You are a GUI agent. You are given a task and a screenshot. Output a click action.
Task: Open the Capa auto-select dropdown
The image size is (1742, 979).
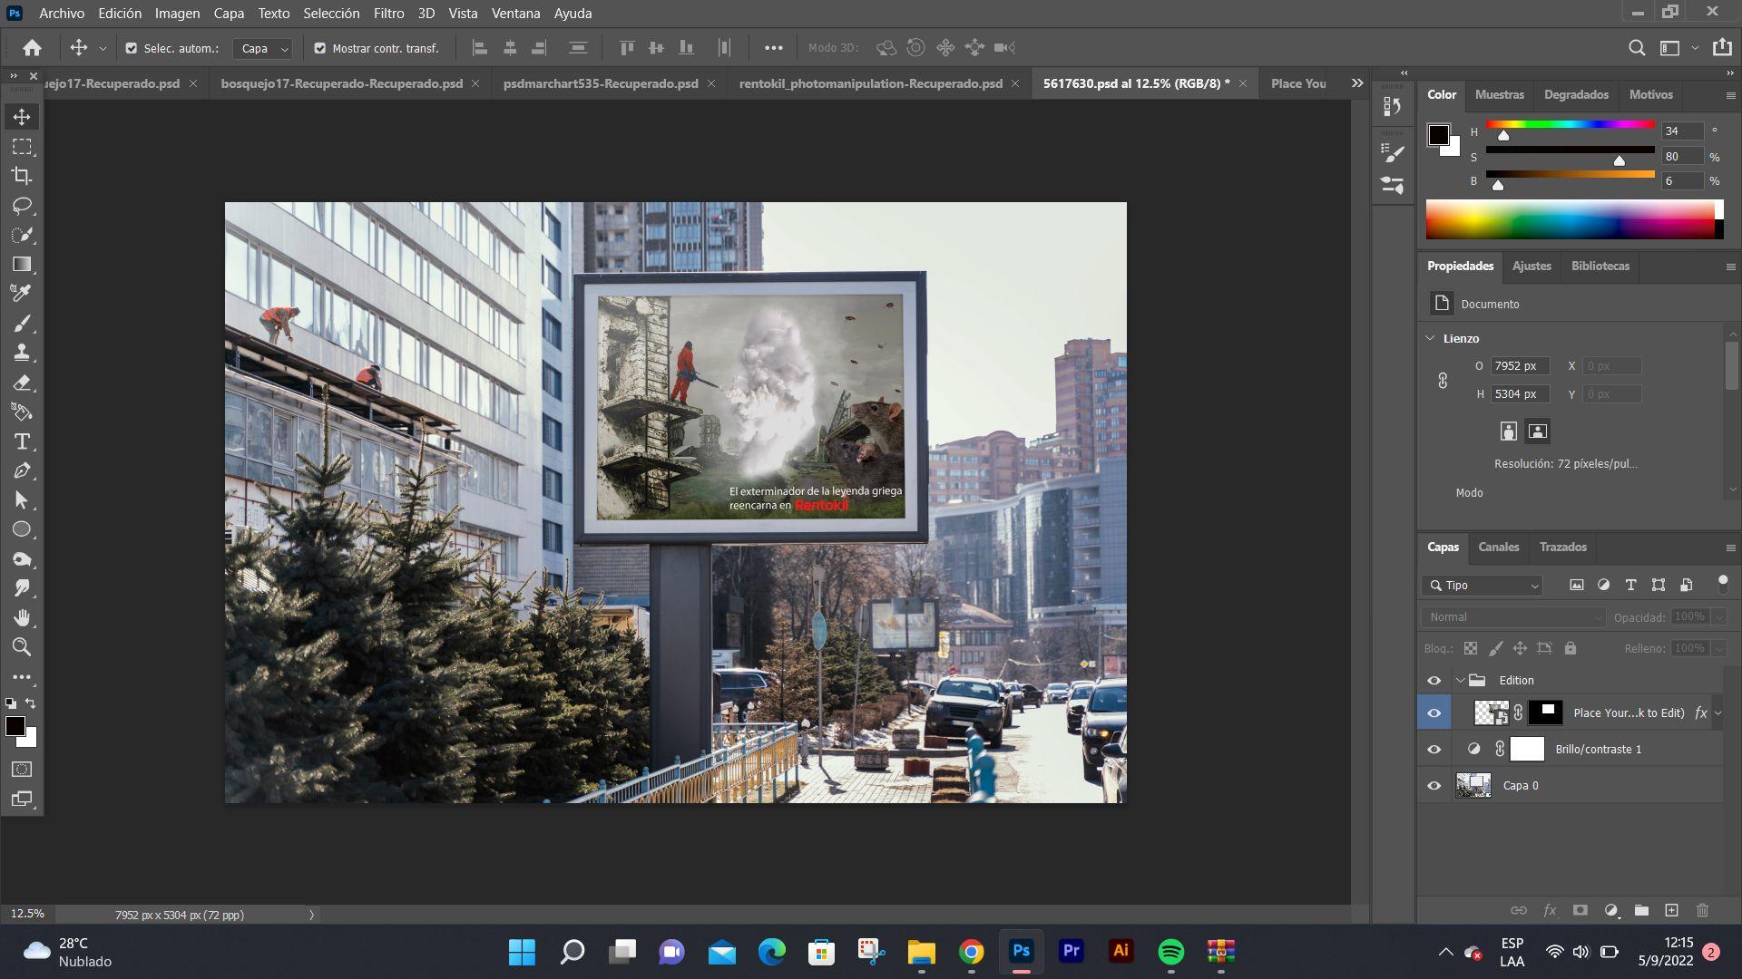point(262,49)
